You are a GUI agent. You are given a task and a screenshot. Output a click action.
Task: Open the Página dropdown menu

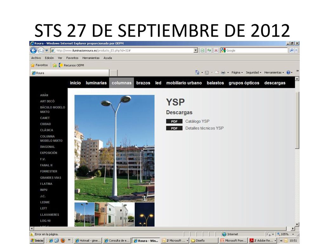click(x=237, y=72)
